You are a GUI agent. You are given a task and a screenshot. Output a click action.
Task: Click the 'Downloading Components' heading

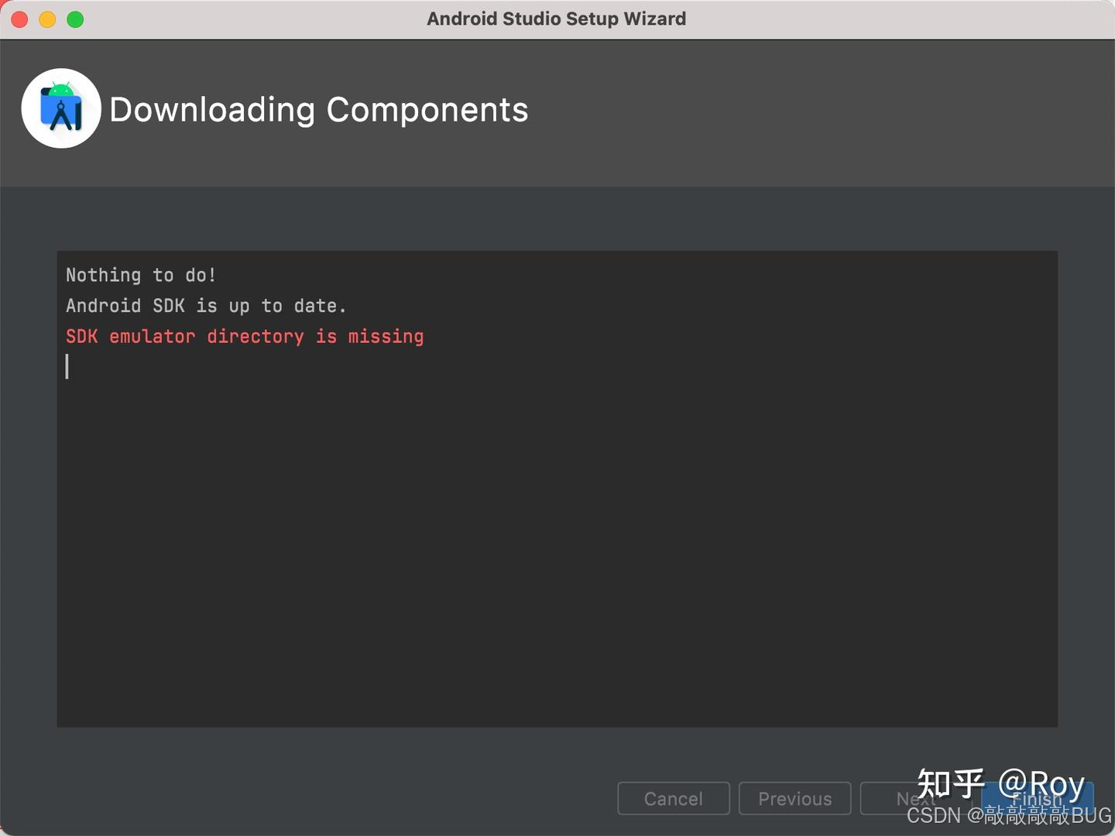click(x=318, y=109)
